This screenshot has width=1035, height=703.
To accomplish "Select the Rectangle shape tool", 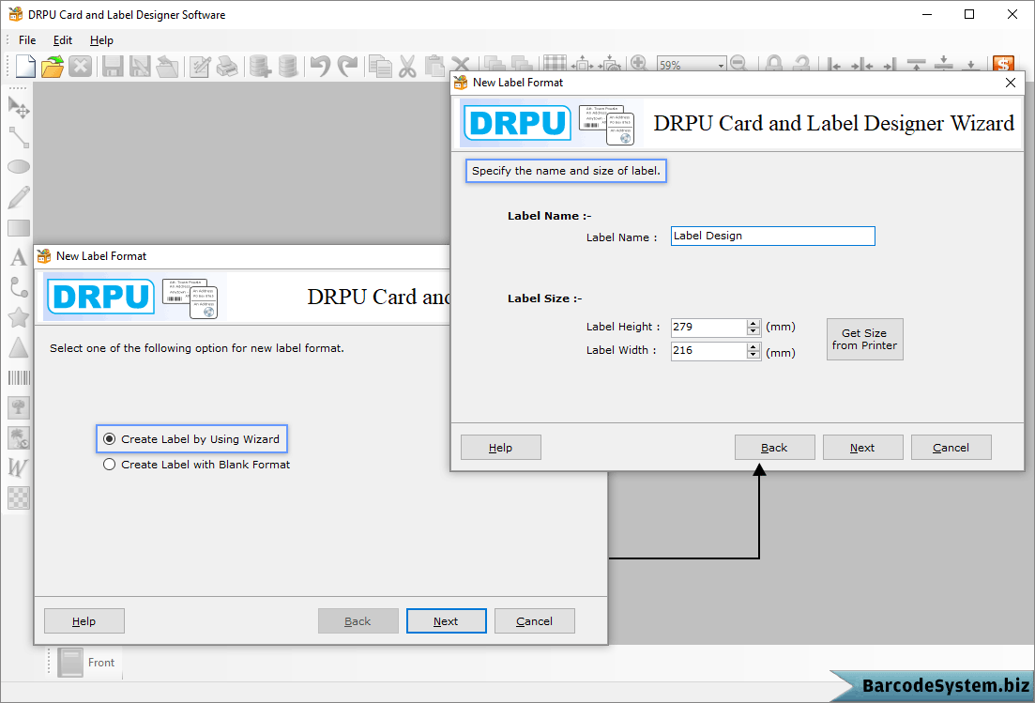I will click(19, 228).
